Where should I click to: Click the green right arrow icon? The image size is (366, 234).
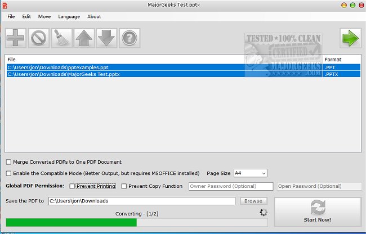350,38
